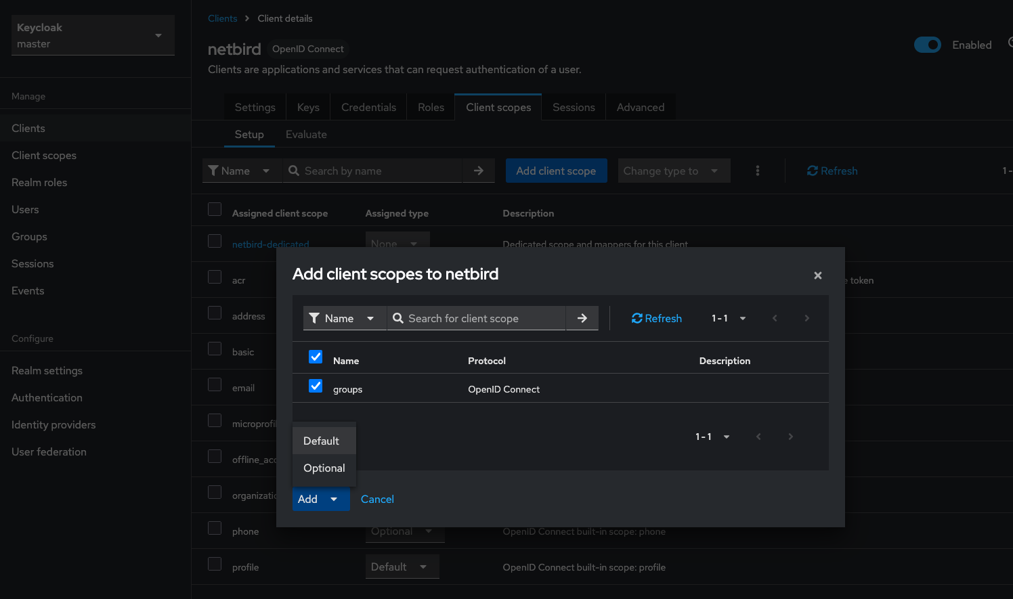Screen dimensions: 1013x599
Task: Click the arrow search submit icon
Action: tap(479, 171)
